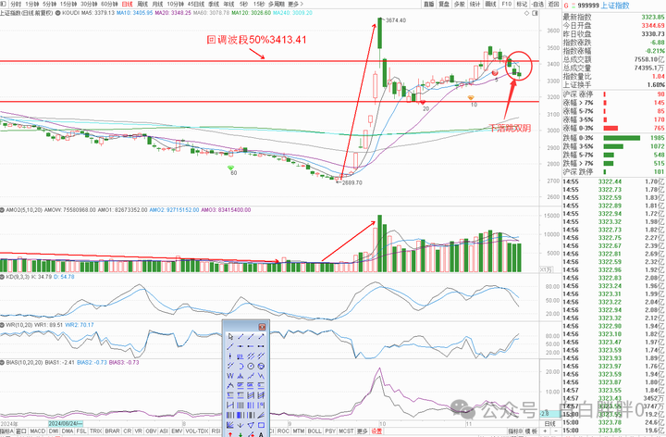Switch to PSY indicator tab
666x437 pixels.
click(x=330, y=431)
